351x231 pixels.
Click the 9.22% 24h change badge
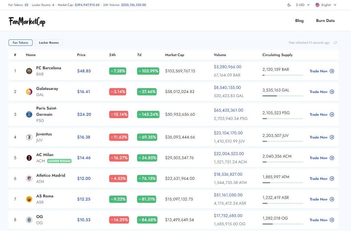point(118,199)
